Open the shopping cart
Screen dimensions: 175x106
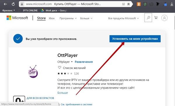156,17
